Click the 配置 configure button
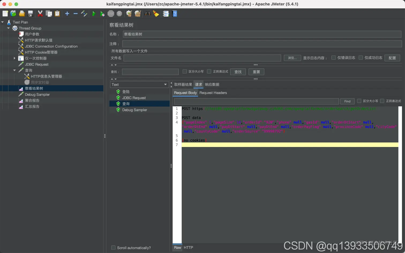This screenshot has width=405, height=253. tap(392, 58)
